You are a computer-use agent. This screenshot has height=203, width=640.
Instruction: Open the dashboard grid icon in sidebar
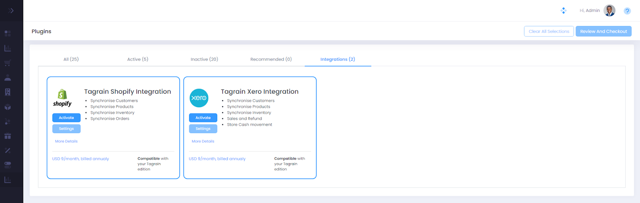(8, 34)
